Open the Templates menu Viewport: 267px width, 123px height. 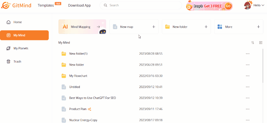coord(46,5)
